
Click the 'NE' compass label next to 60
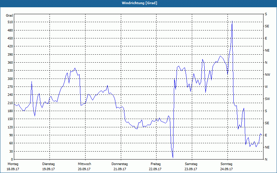point(267,147)
